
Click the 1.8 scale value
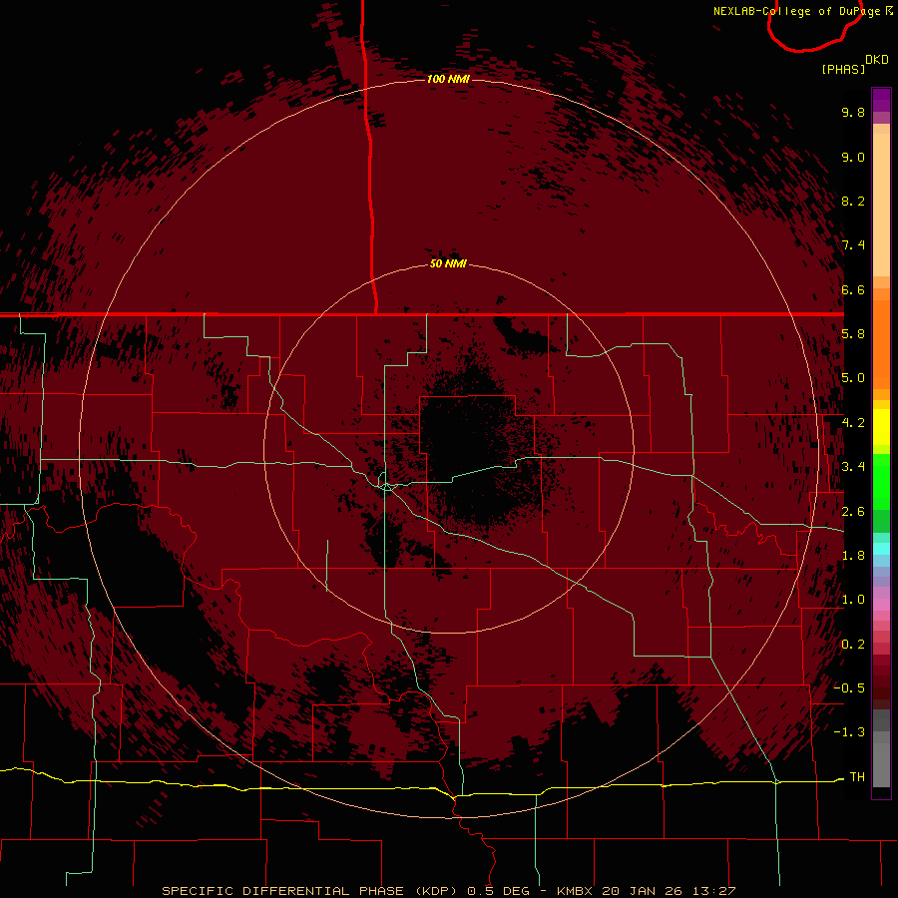[x=853, y=556]
